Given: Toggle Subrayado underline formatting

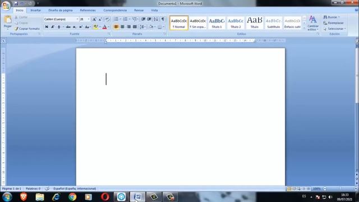Looking at the screenshot, I should coord(59,27).
